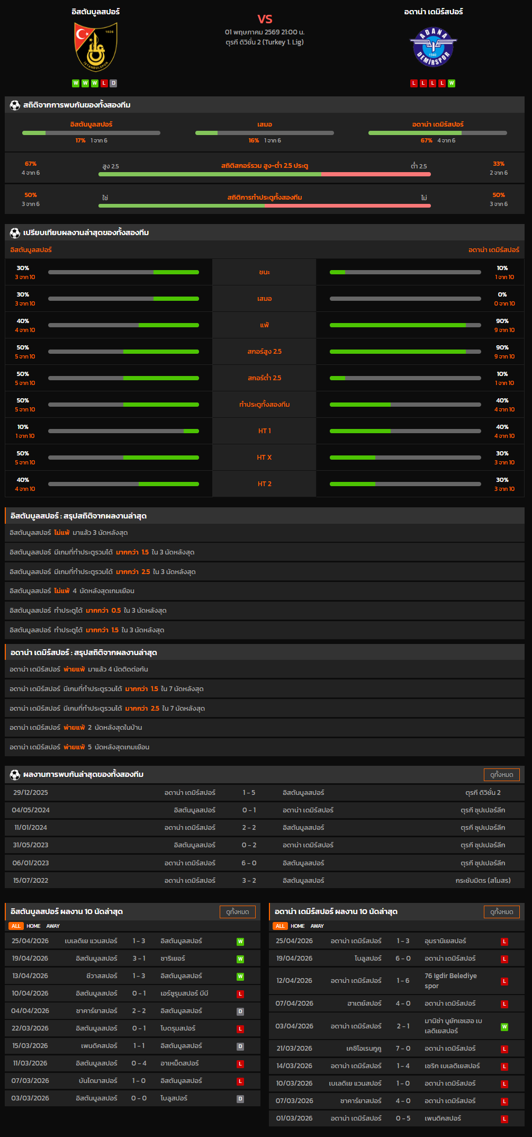
Task: Select AWAY tab in Istanbulspor last 10 matches
Action: 53,926
